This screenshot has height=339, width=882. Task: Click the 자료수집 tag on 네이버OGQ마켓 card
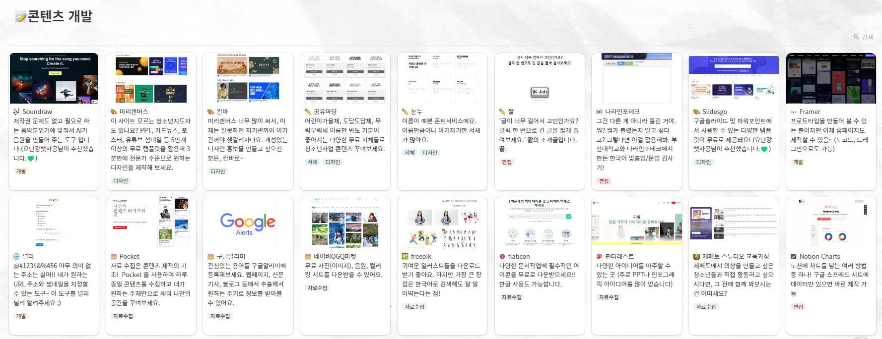318,288
